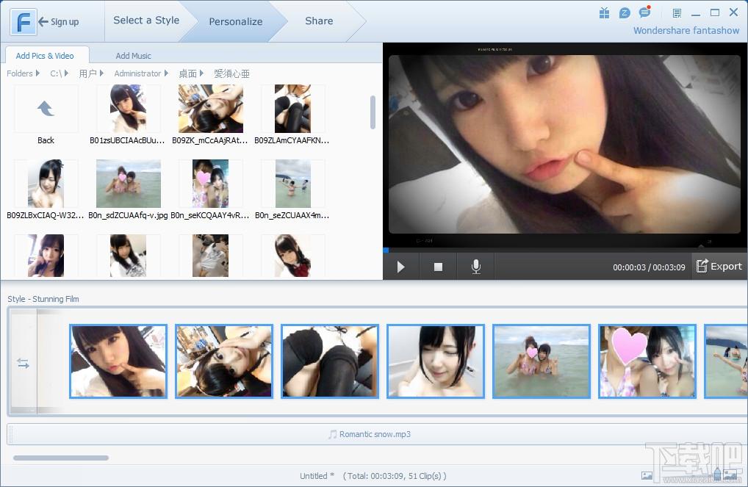Open the register note icon in title bar
This screenshot has height=487, width=748.
click(677, 12)
